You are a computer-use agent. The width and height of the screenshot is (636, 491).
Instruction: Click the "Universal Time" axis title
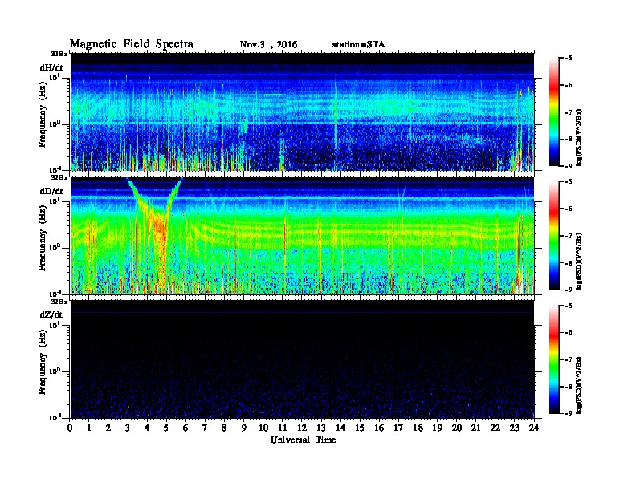[303, 440]
